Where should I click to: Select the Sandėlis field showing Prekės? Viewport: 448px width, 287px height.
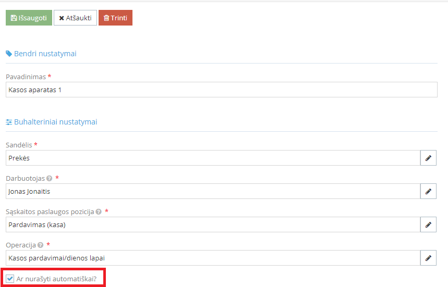tap(212, 158)
